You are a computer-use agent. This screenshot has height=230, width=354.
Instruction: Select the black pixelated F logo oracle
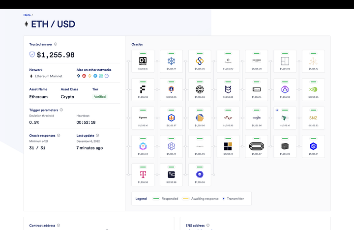click(143, 89)
